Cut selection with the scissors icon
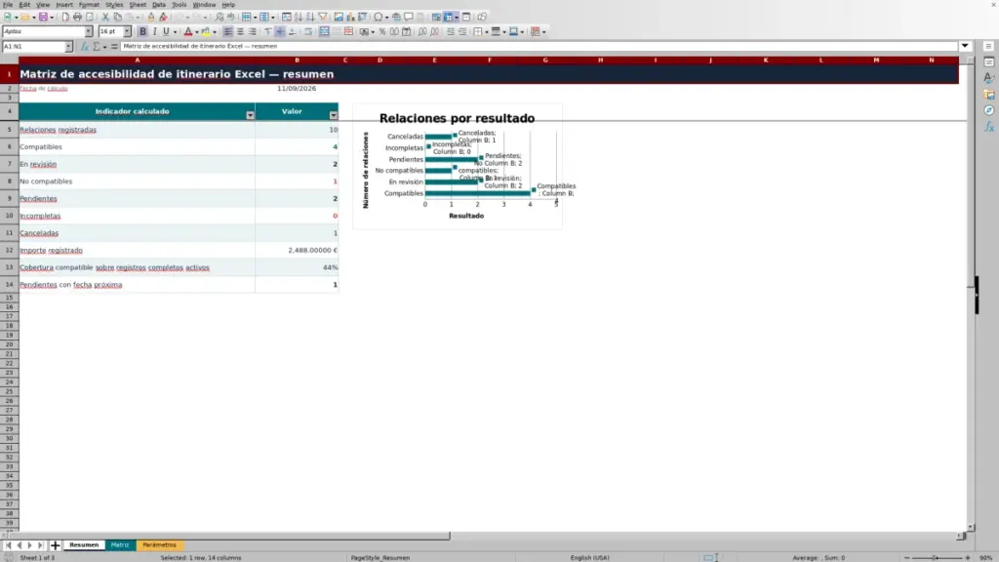 [x=105, y=18]
